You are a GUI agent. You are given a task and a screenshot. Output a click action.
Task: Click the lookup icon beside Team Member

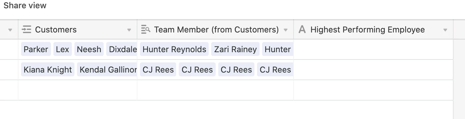tap(145, 30)
